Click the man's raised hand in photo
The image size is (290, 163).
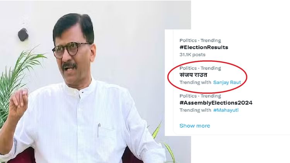point(18,104)
